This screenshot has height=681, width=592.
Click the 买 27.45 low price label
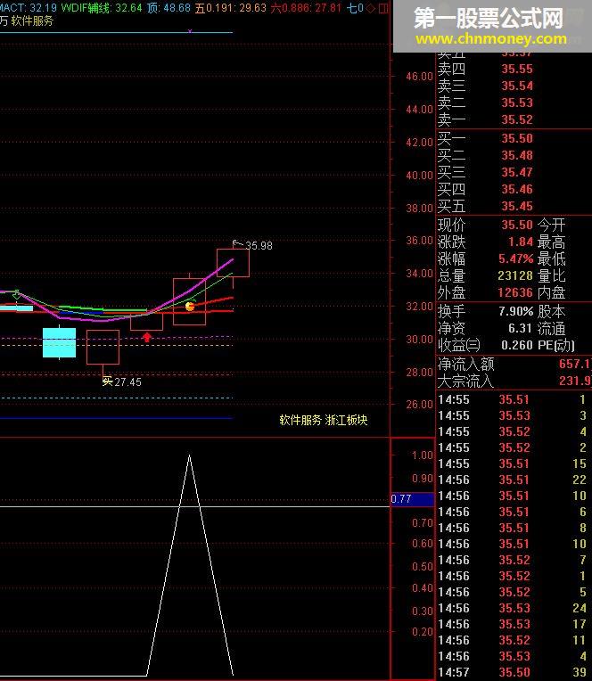[x=121, y=382]
